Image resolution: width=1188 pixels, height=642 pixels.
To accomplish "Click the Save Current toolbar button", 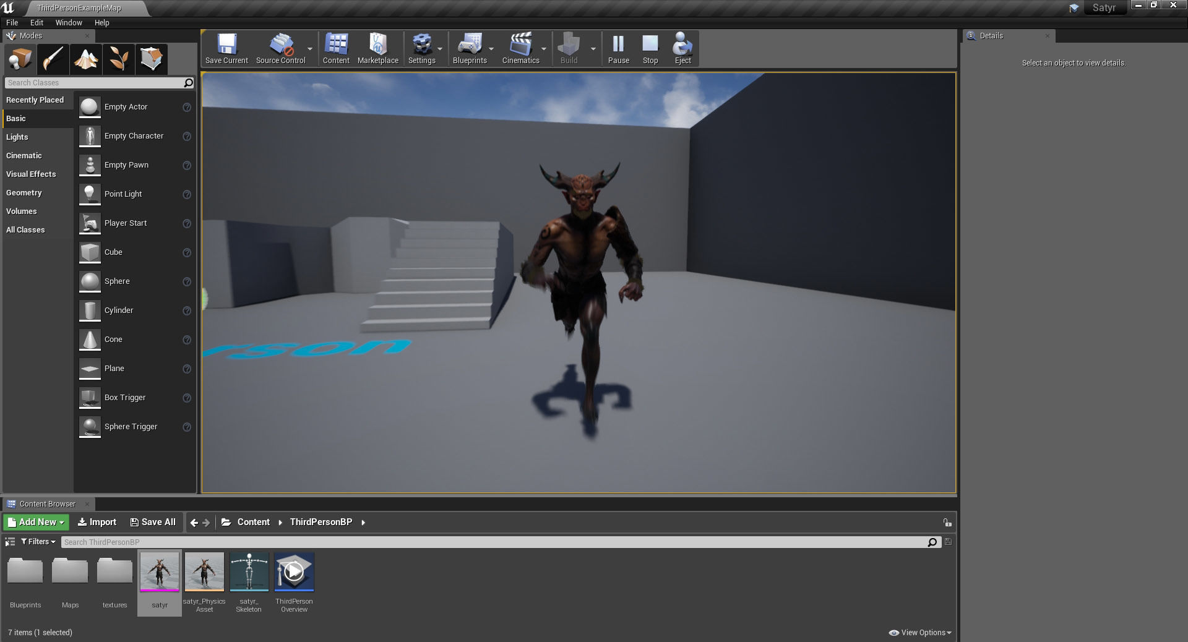I will click(226, 49).
